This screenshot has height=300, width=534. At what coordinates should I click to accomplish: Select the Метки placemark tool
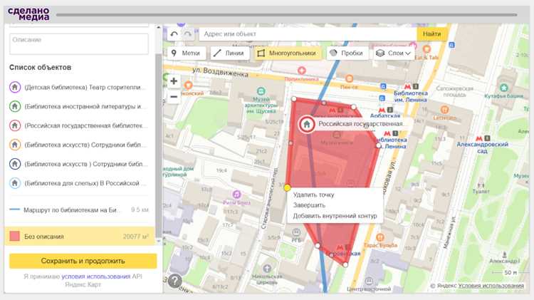tap(187, 53)
